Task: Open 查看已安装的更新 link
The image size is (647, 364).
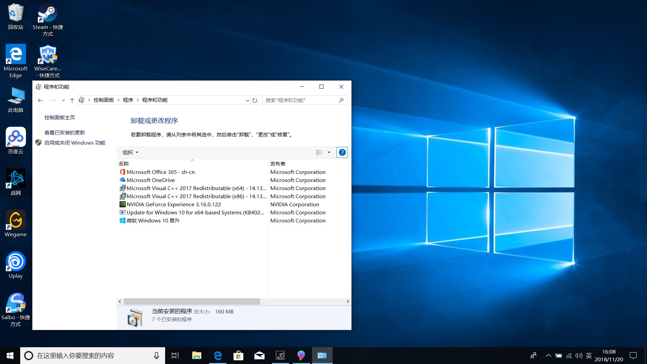Action: 65,132
